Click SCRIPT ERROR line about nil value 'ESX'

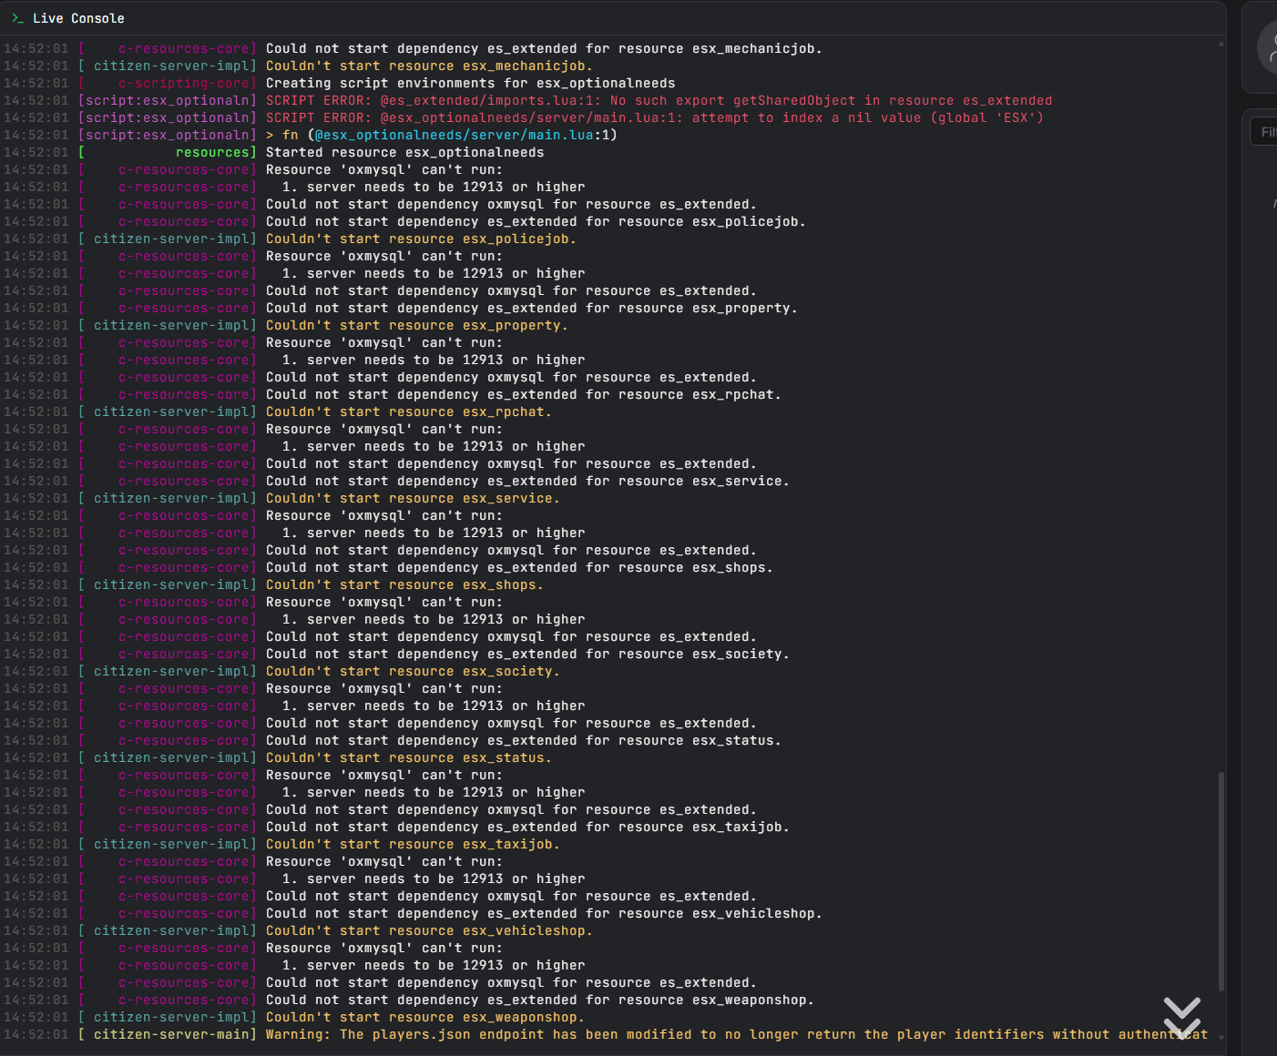click(x=654, y=117)
